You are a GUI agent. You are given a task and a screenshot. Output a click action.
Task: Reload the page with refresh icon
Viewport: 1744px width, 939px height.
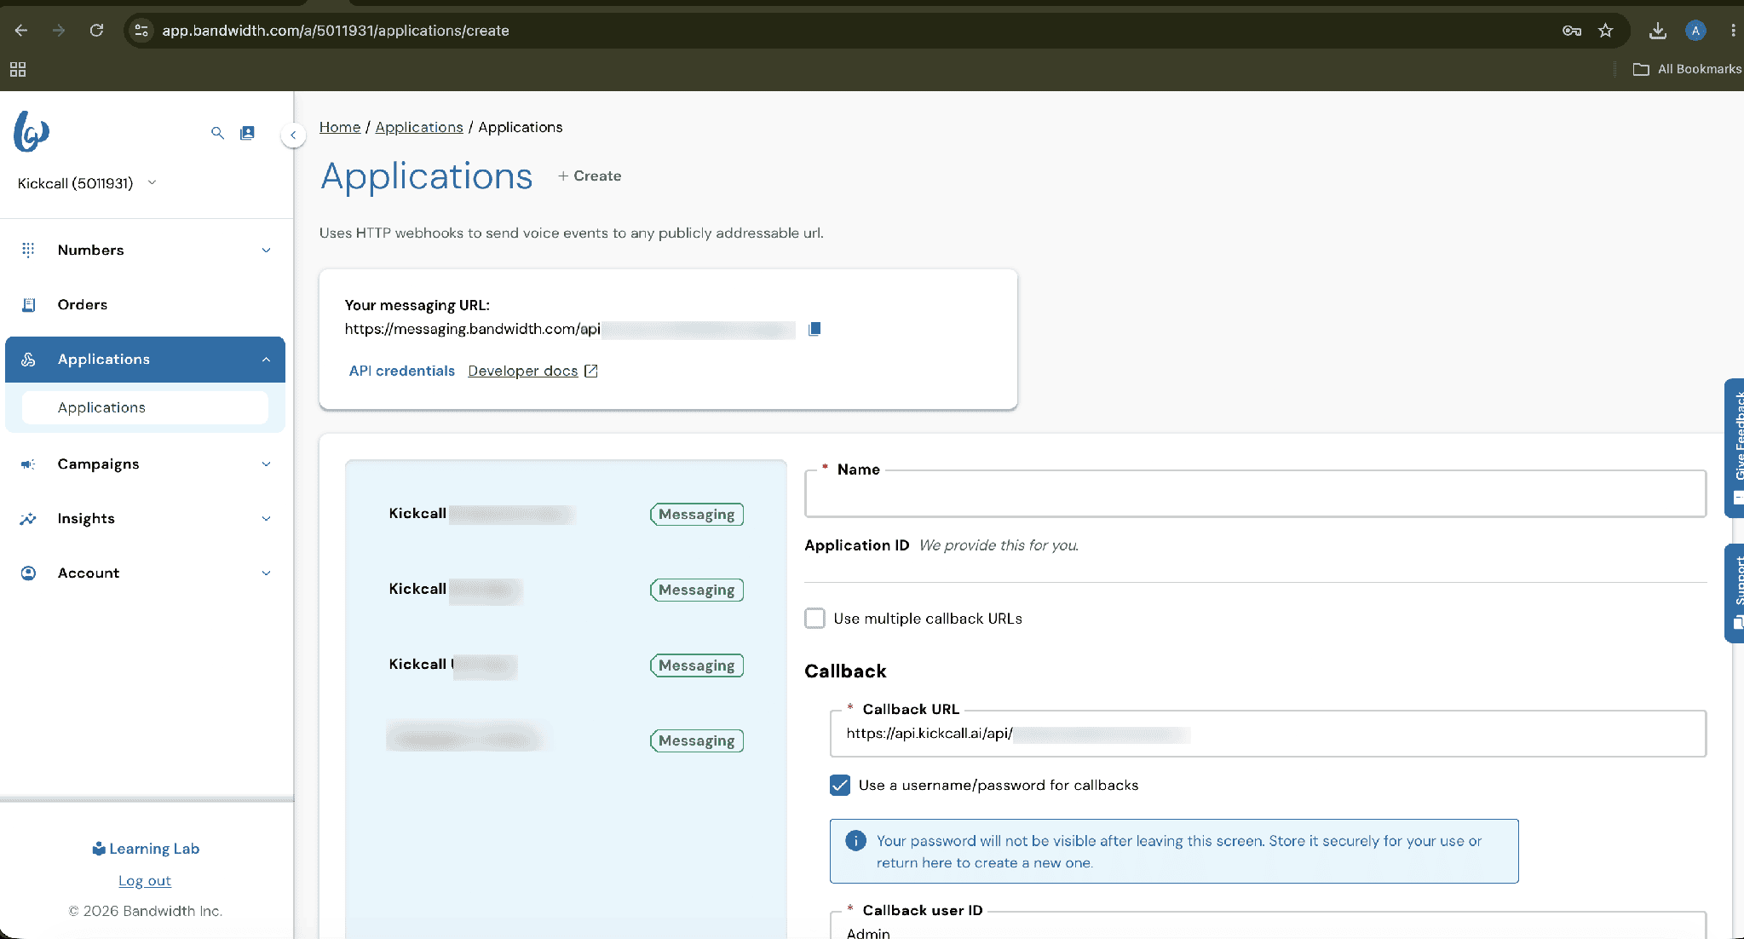coord(96,31)
